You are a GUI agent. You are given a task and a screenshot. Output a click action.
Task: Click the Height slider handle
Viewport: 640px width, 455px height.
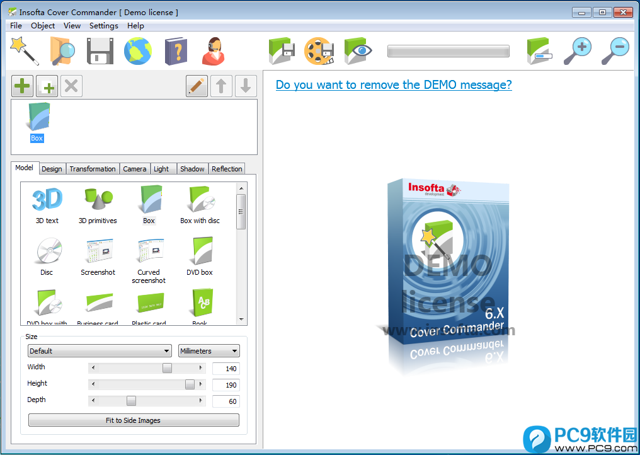190,384
